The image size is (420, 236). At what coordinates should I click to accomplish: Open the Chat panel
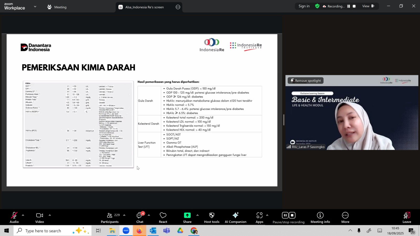tap(140, 218)
